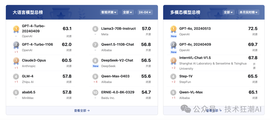The image size is (270, 120).
Task: Click rank 7 badge for Qwen1.5-110B-Chat
Action: tap(95, 45)
